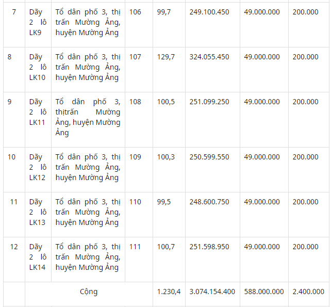Click price 250.599.550
Viewport: 331px width, 307px height.
click(209, 157)
